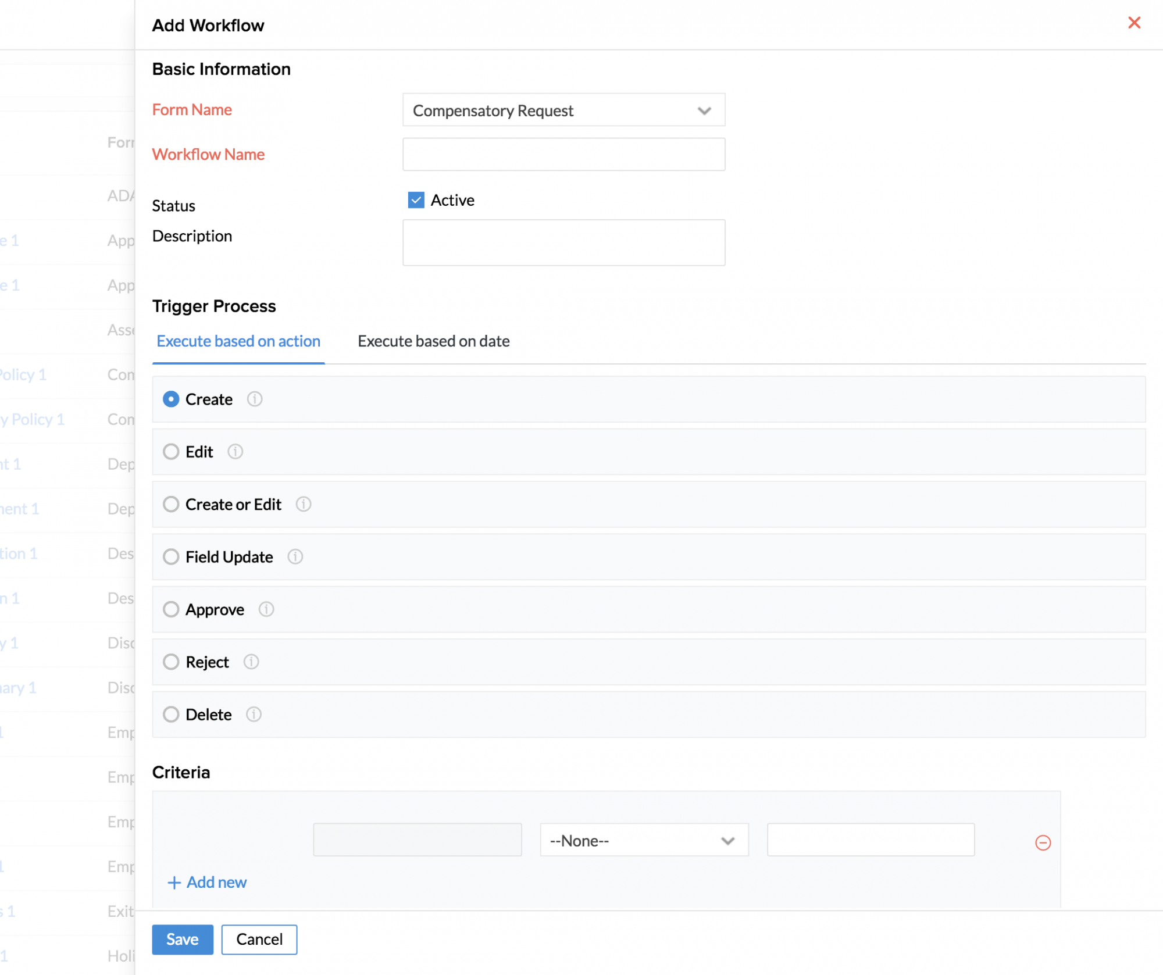The image size is (1163, 975).
Task: Remove the criteria row with minus icon
Action: (1043, 841)
